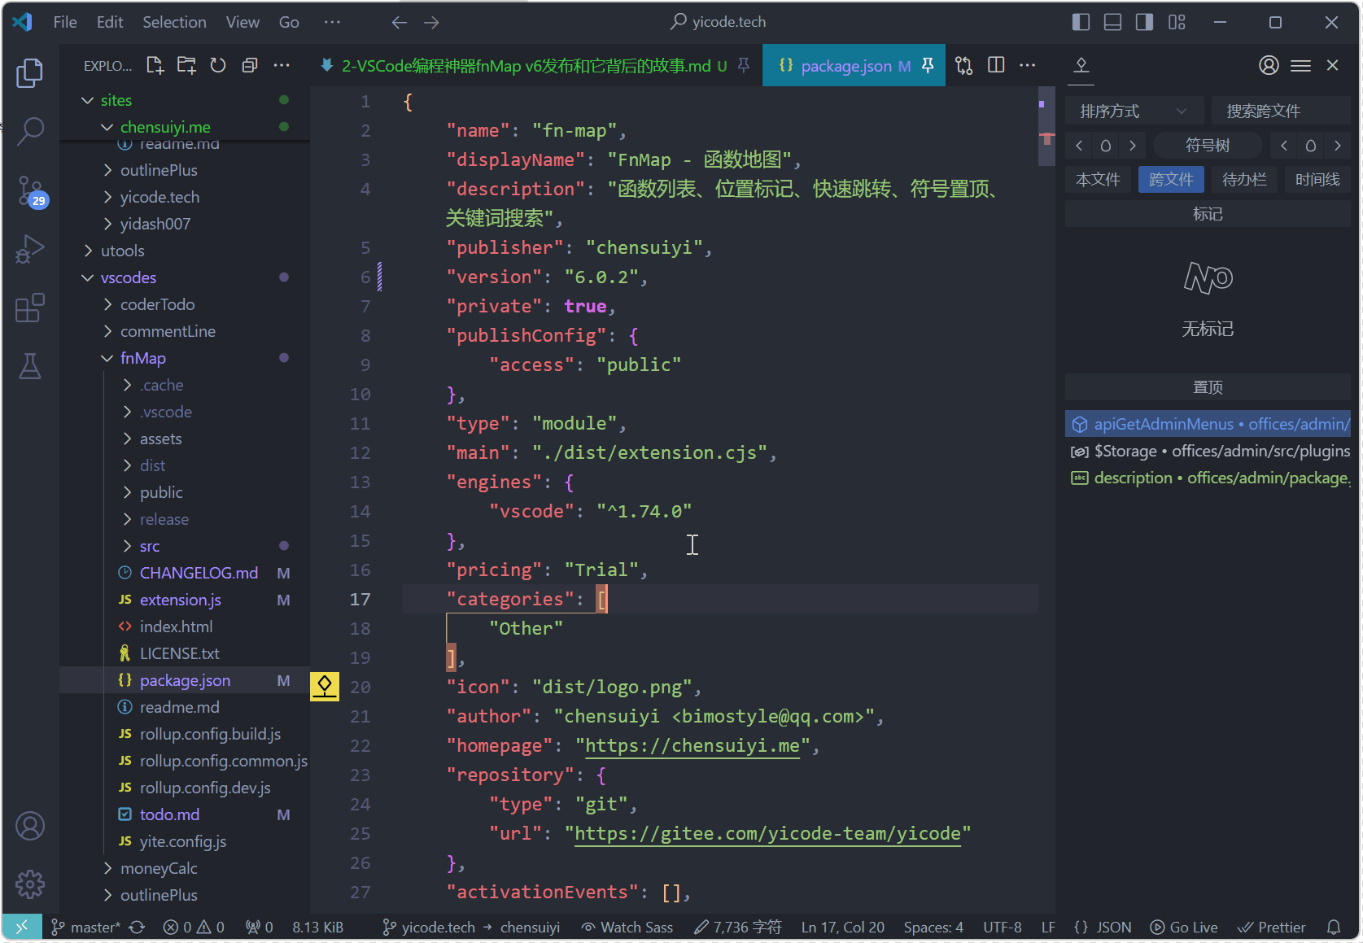Toggle the primary side bar layout button
The width and height of the screenshot is (1363, 943).
coord(1081,22)
